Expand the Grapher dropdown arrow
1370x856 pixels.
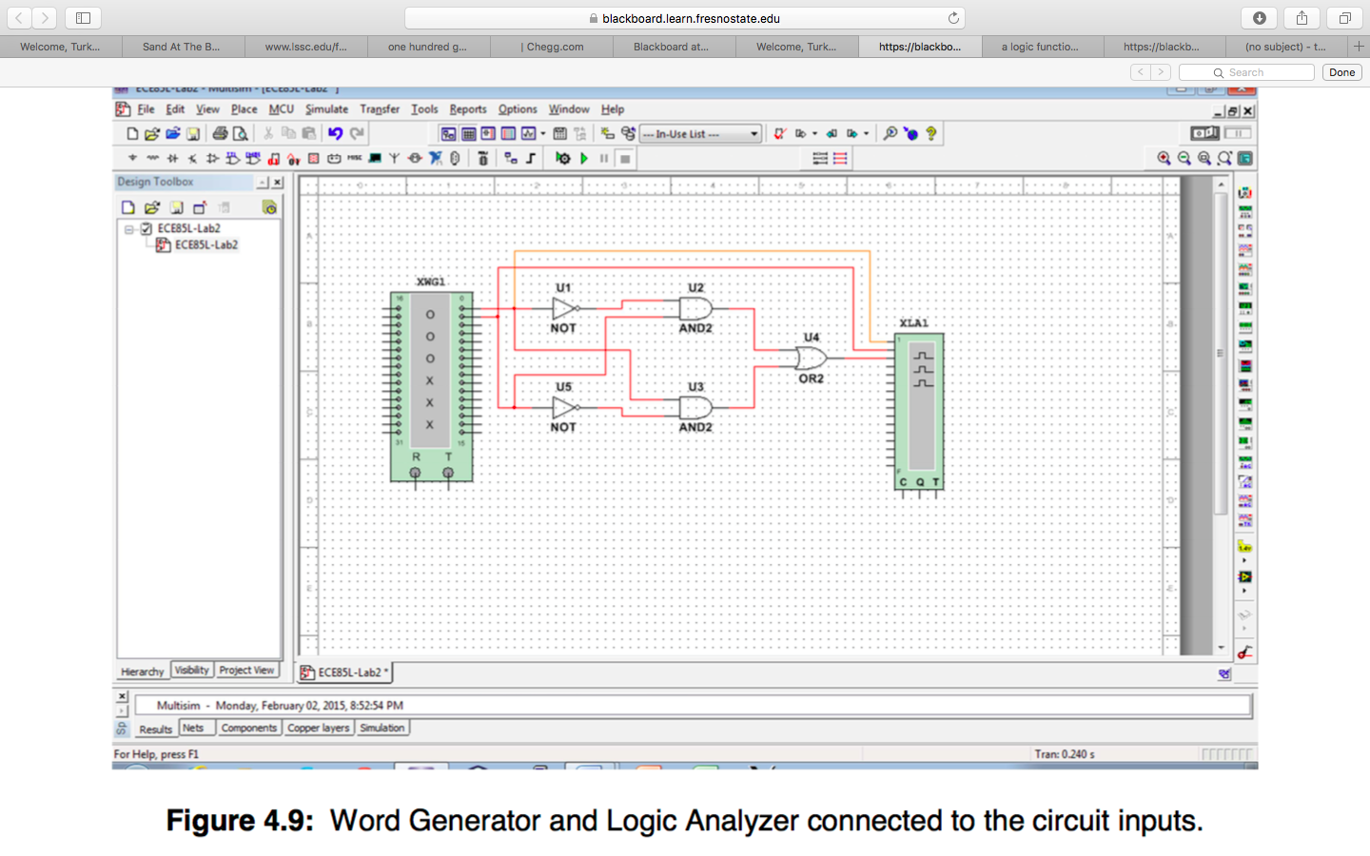[x=543, y=134]
